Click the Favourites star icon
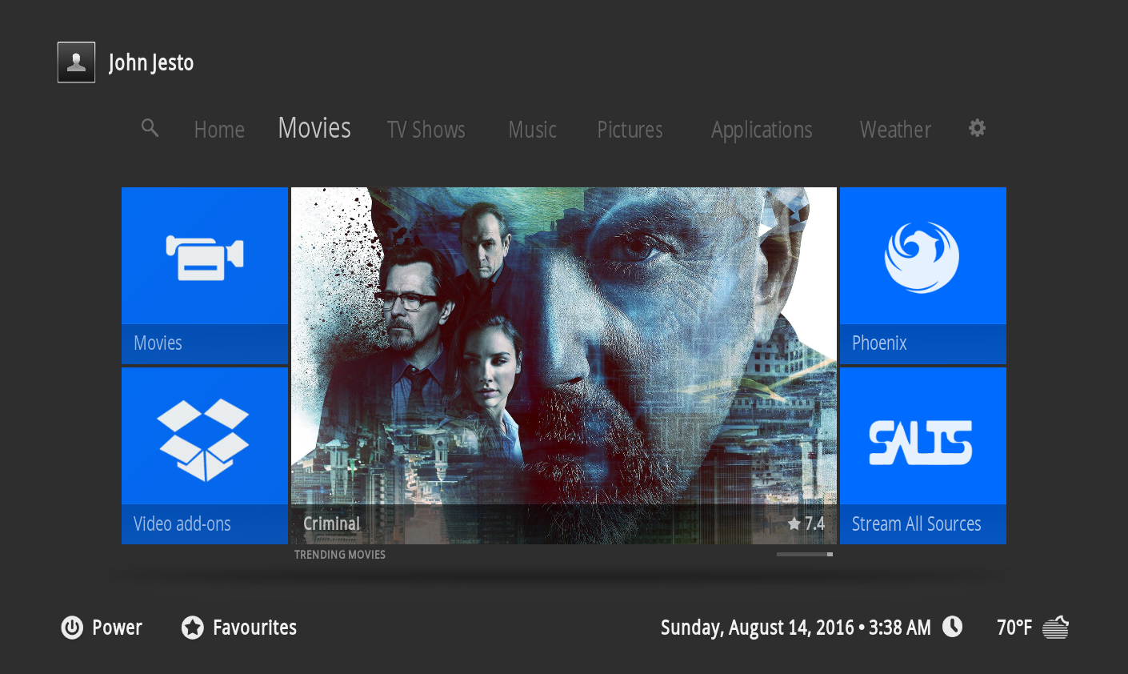Screen dimensions: 1128x674 pos(192,628)
